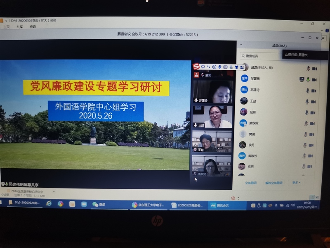The width and height of the screenshot is (330, 248).
Task: Open Internet Explorer from the taskbar
Action: point(49,204)
